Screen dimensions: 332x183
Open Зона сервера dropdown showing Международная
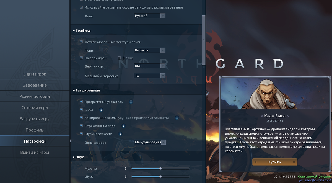pos(150,142)
